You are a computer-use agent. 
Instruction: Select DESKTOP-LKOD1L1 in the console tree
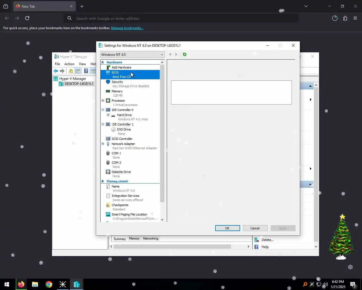point(79,84)
